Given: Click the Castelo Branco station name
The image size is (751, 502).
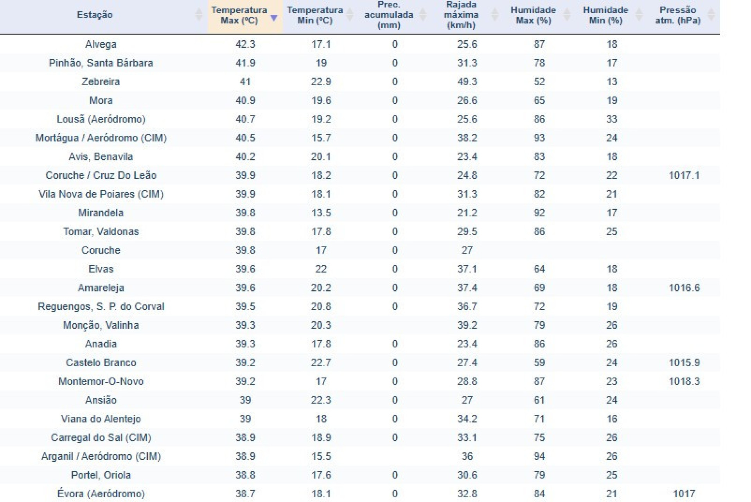Looking at the screenshot, I should (x=101, y=363).
